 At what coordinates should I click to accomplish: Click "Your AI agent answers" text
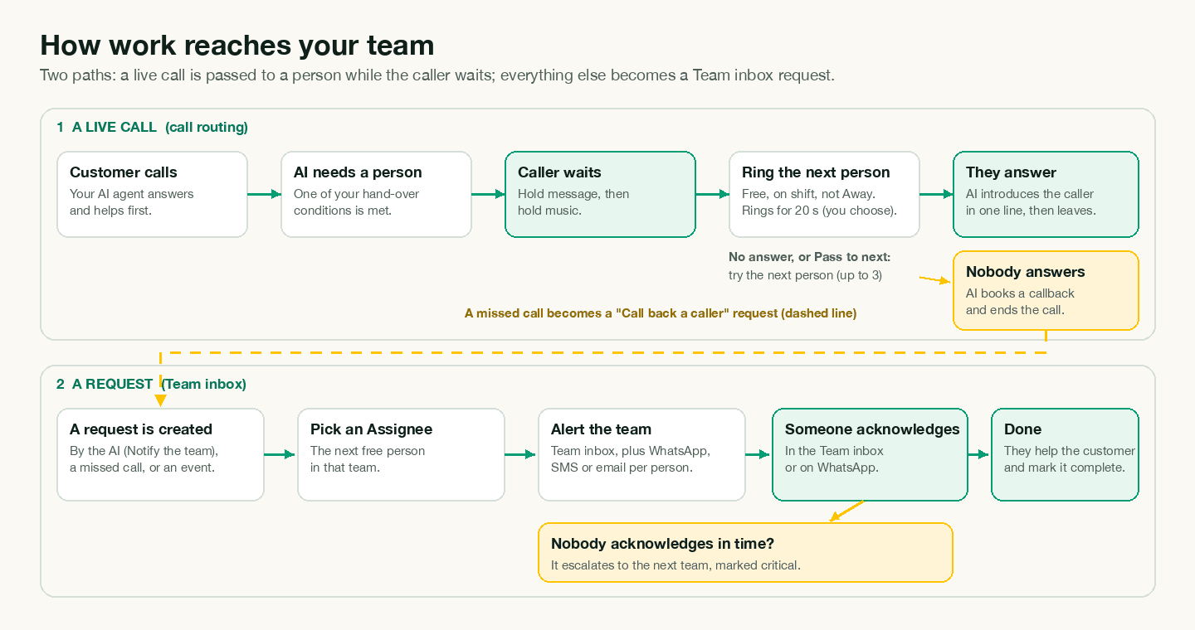[x=131, y=193]
